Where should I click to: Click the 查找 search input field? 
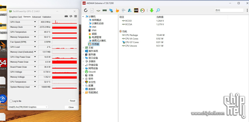pos(229,10)
